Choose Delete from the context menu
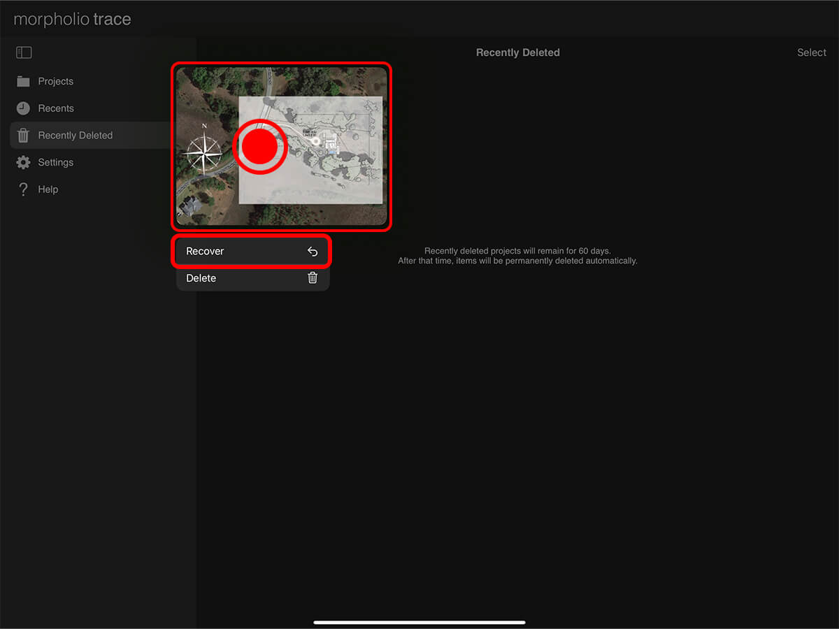Viewport: 839px width, 629px height. click(x=201, y=278)
